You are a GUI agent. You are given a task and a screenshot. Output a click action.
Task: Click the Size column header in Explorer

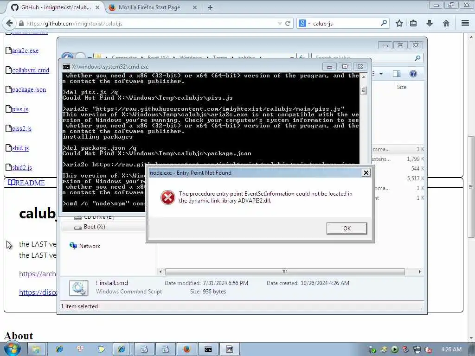[x=402, y=87]
